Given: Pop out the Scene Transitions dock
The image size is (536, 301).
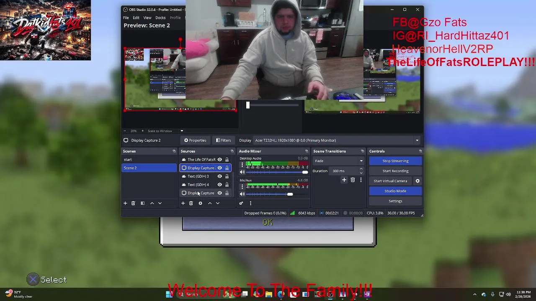Looking at the screenshot, I should point(362,151).
